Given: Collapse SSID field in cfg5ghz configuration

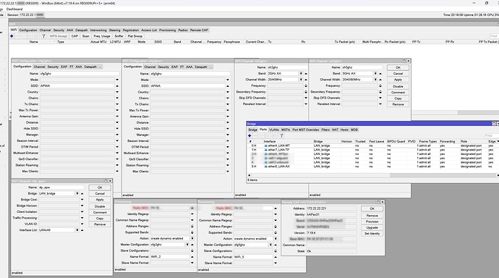Looking at the screenshot, I should [228, 86].
